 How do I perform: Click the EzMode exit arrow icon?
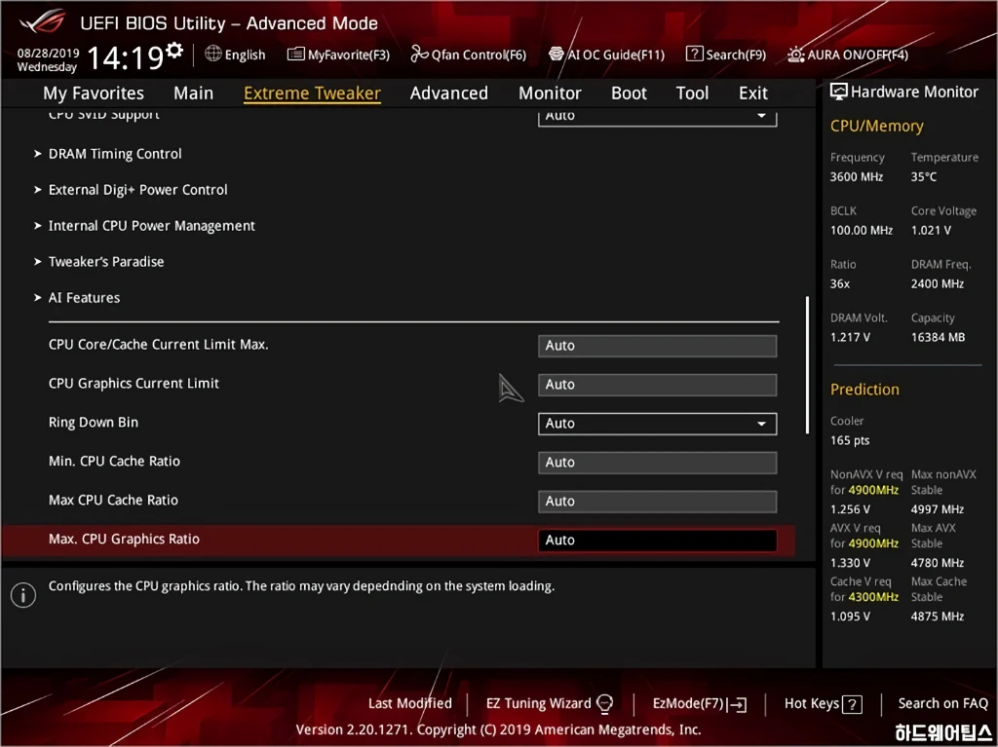[739, 704]
